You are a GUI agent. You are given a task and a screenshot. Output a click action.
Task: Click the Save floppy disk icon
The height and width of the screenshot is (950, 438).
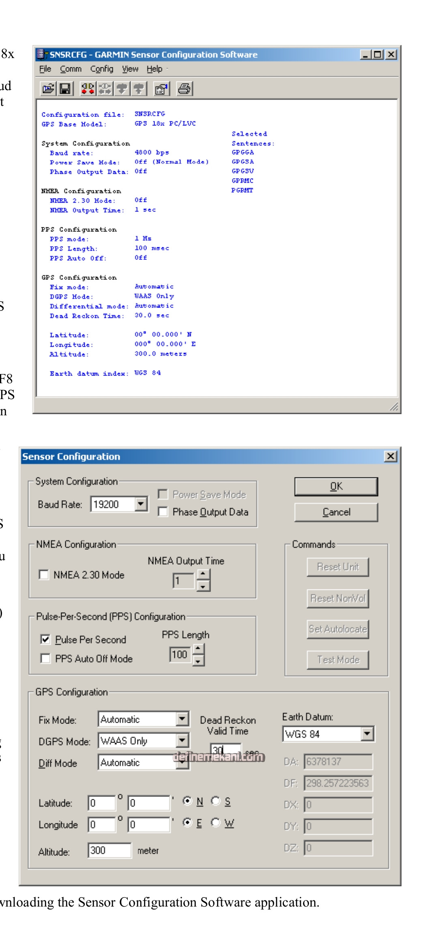(65, 89)
